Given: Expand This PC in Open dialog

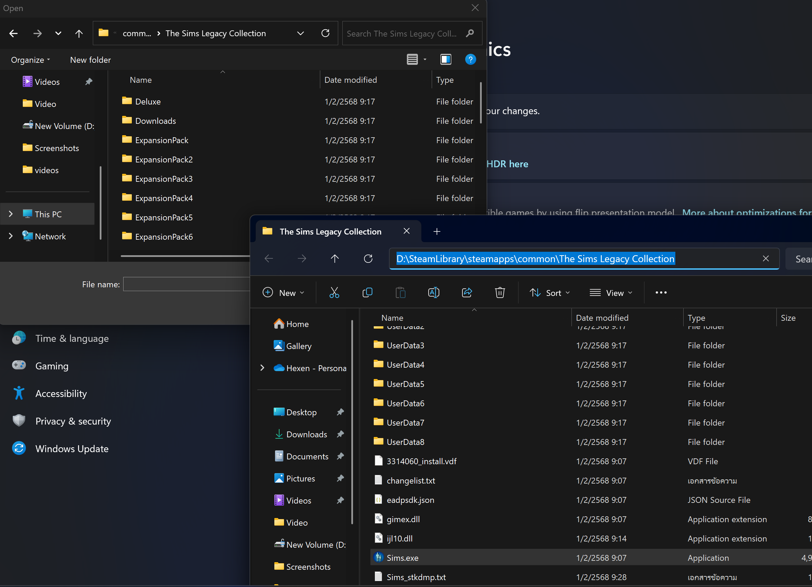Looking at the screenshot, I should [x=11, y=214].
